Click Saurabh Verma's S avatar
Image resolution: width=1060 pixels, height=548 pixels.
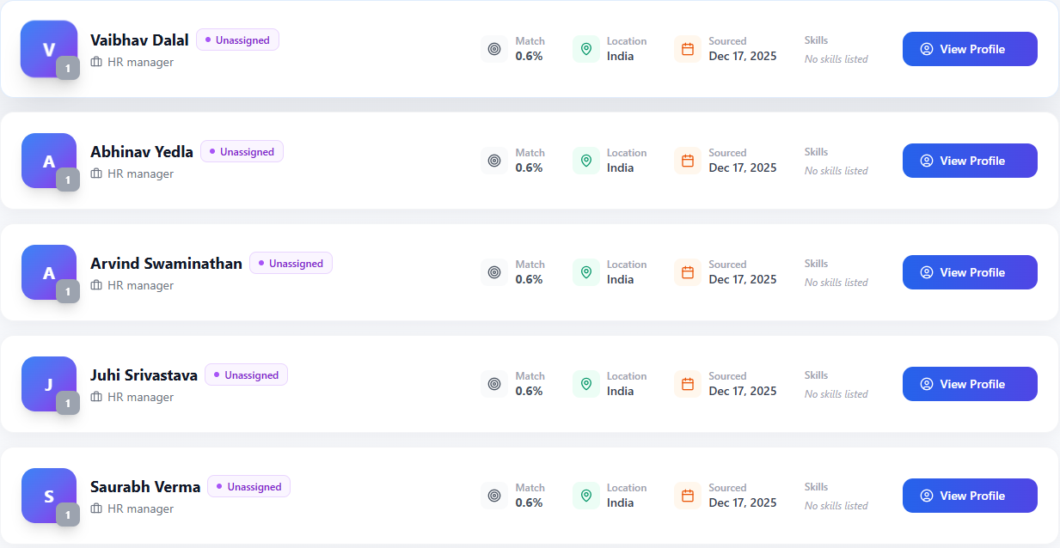coord(49,496)
